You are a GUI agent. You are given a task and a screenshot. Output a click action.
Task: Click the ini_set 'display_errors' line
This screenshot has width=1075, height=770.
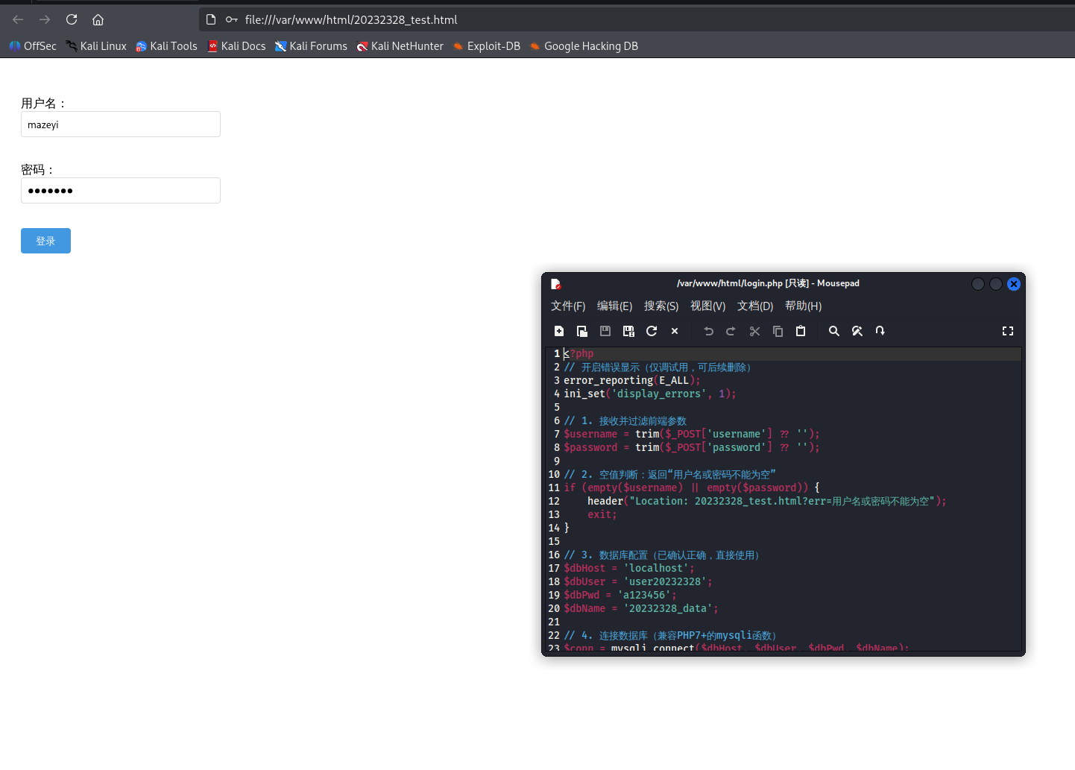[650, 394]
